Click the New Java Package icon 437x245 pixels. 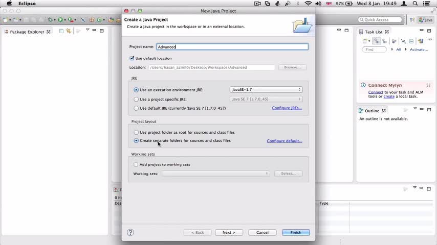point(92,20)
